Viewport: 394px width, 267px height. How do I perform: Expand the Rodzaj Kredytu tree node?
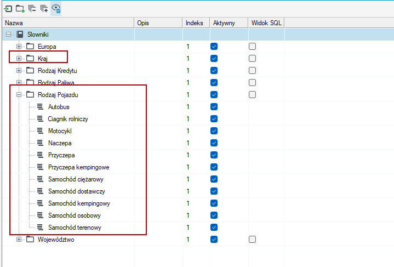coord(19,70)
